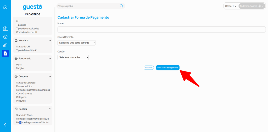Click the Criar Forma de Pagamento button
The height and width of the screenshot is (132, 268).
point(168,68)
